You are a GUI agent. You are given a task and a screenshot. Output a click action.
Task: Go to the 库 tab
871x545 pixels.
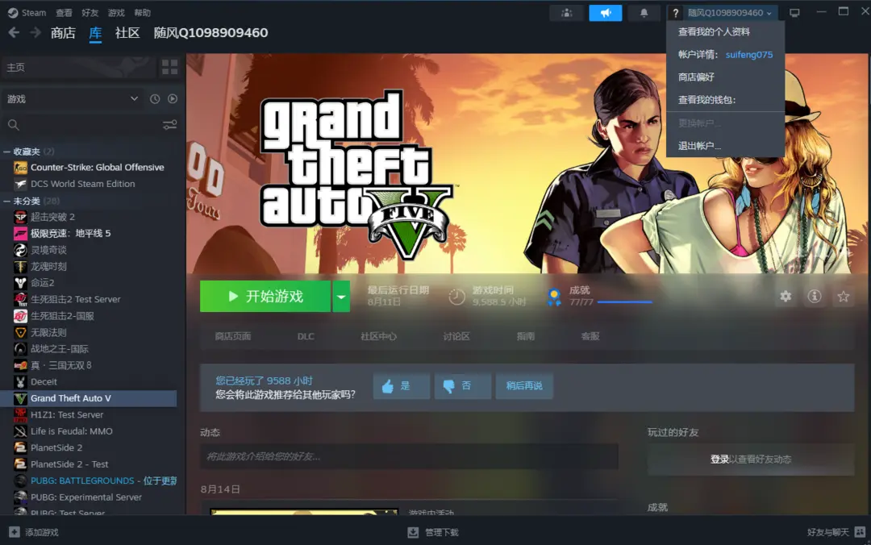[x=95, y=33]
